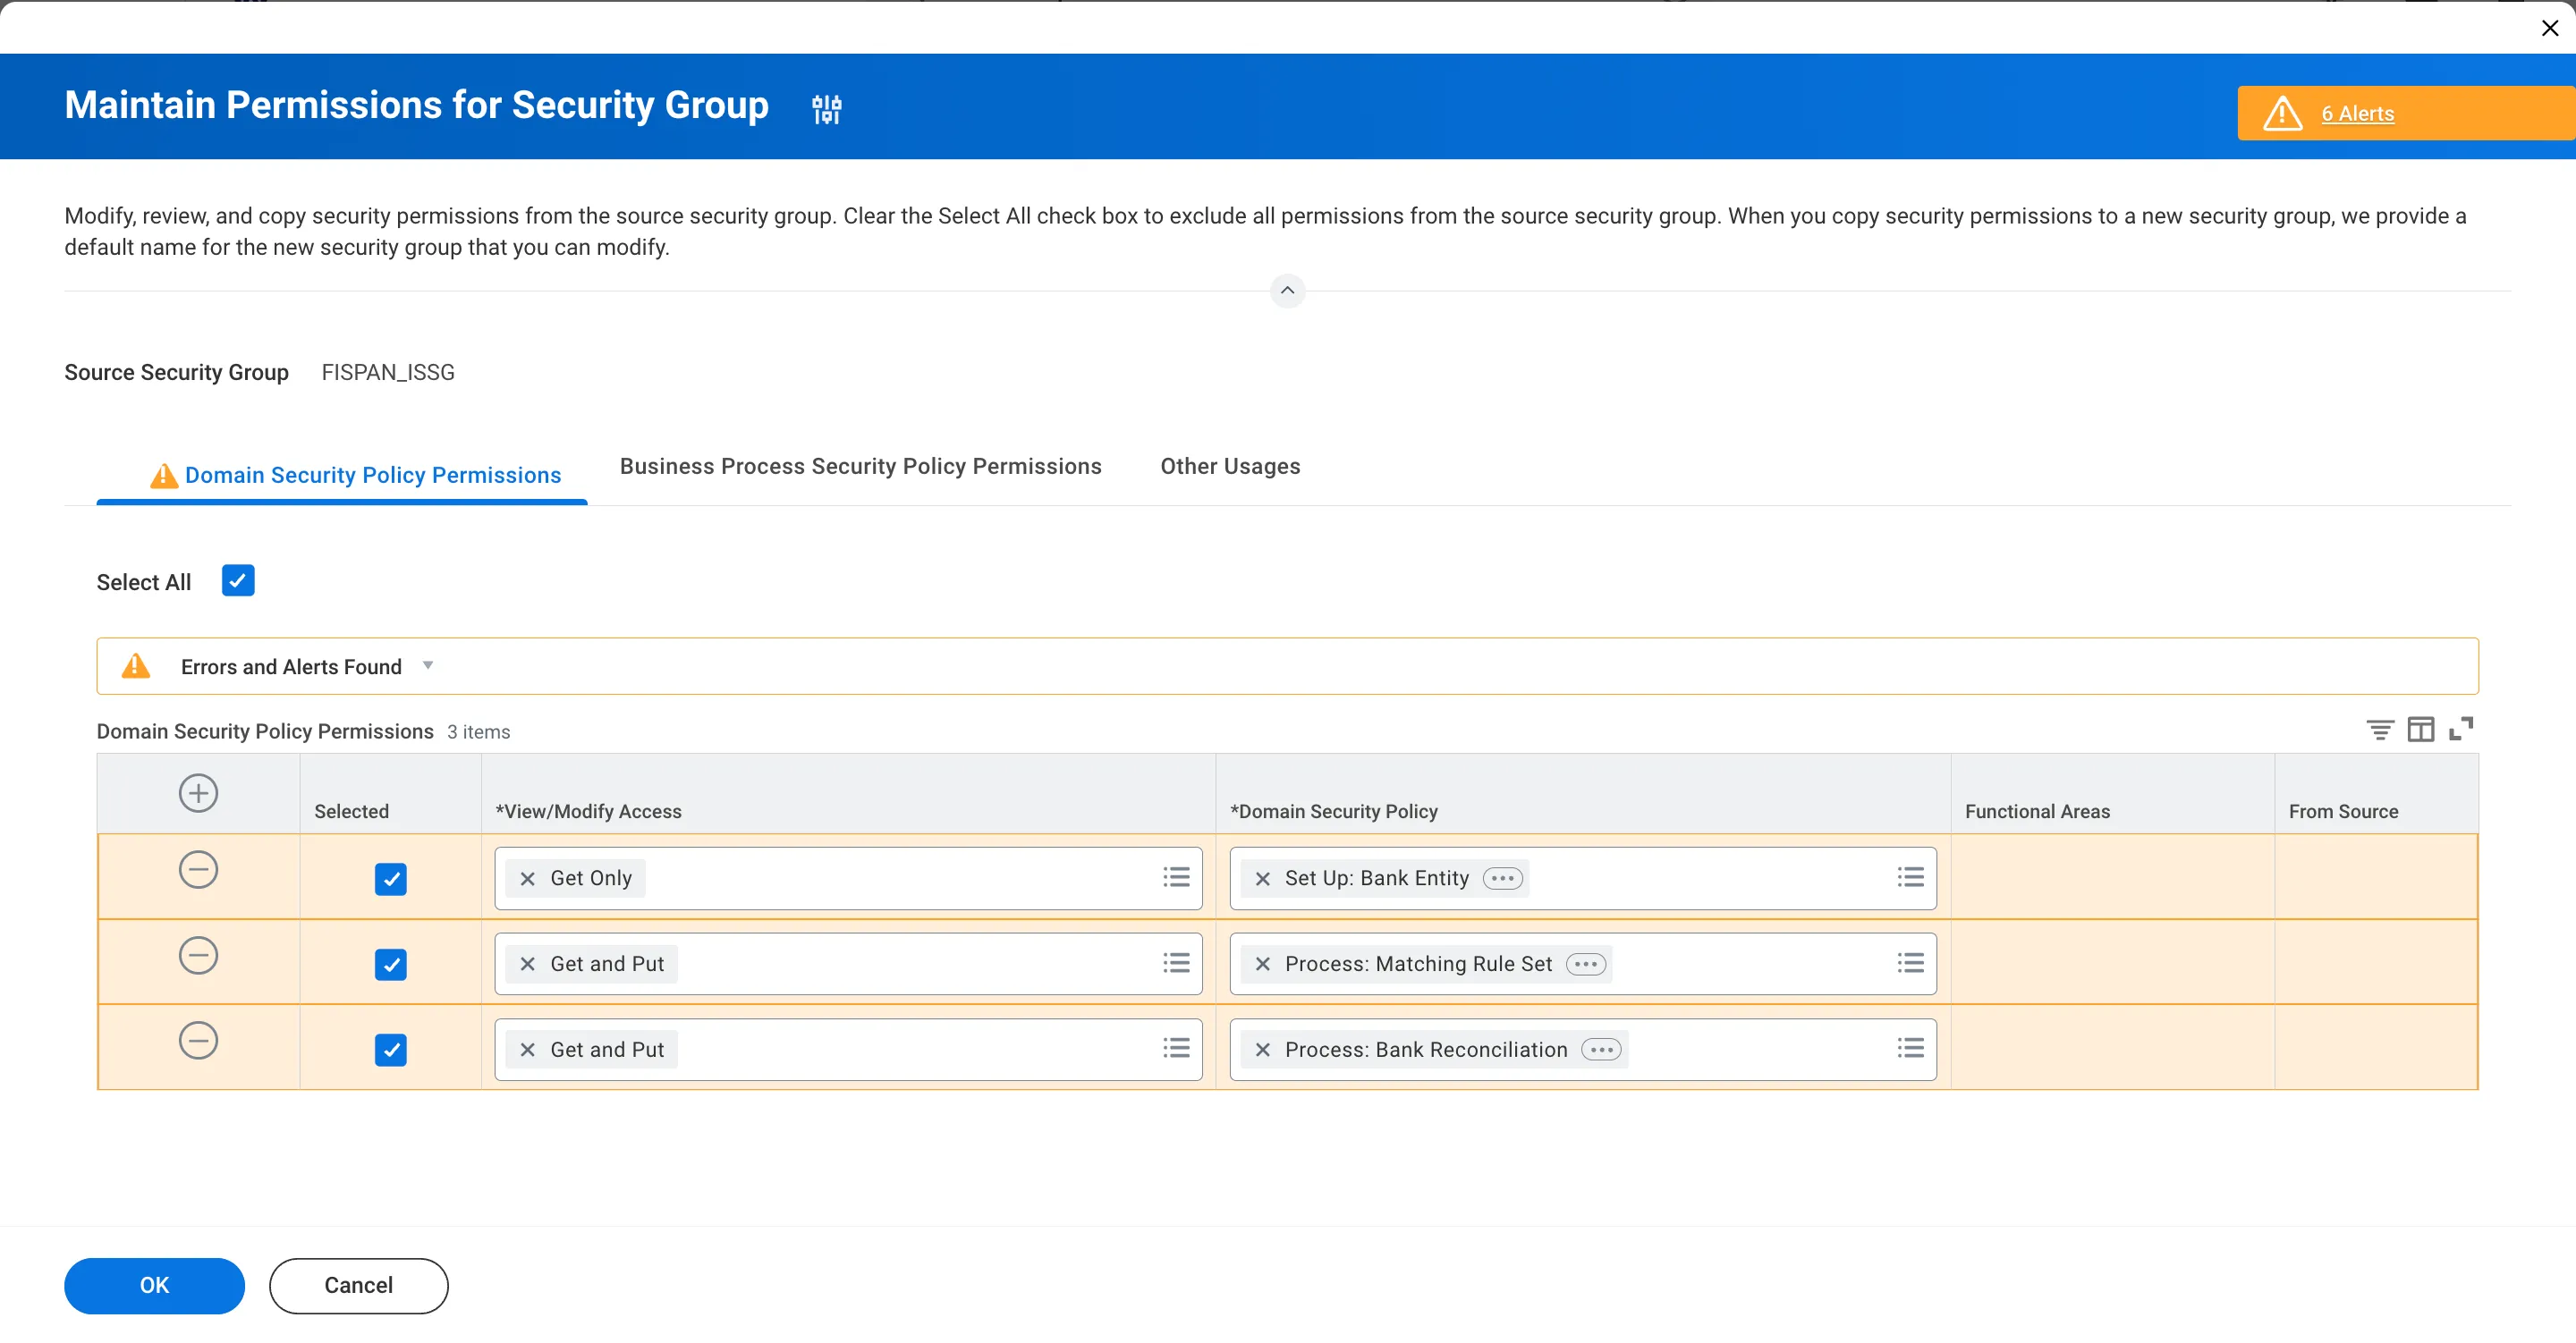This screenshot has width=2576, height=1343.
Task: Uncheck Selected for the Bank Reconciliation row
Action: coord(390,1050)
